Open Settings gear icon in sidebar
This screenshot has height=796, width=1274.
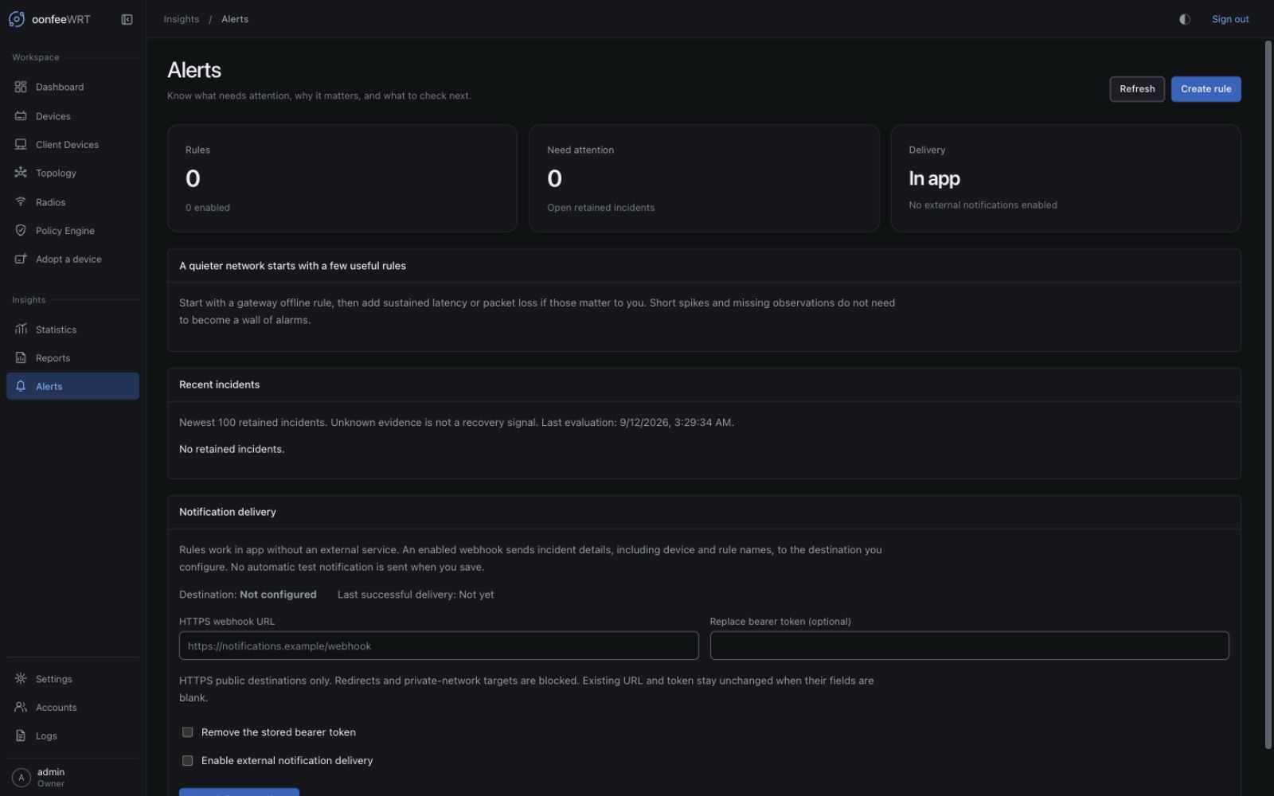(21, 679)
